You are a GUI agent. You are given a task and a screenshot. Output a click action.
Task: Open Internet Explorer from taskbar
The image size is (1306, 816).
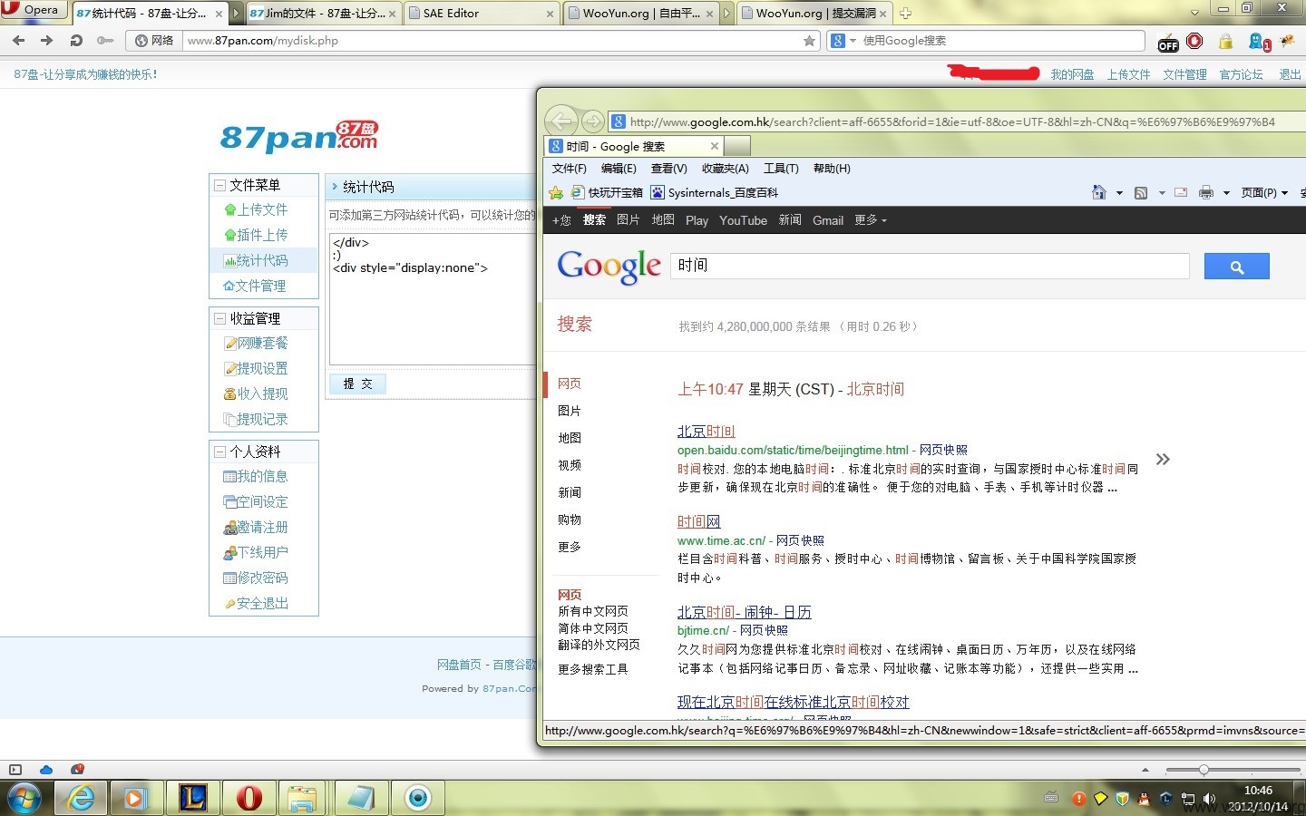(x=82, y=798)
